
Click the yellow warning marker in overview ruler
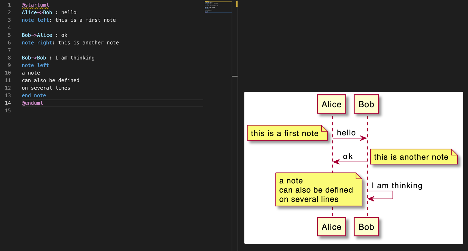tap(236, 4)
